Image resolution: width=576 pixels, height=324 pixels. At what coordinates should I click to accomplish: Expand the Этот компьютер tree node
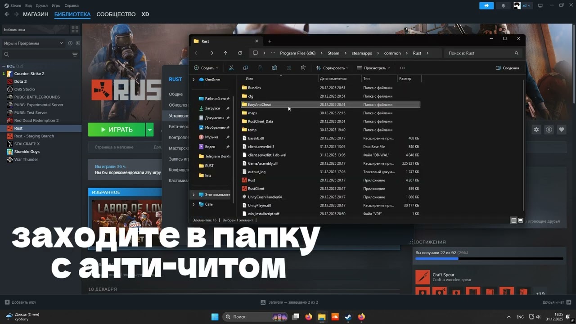(193, 195)
